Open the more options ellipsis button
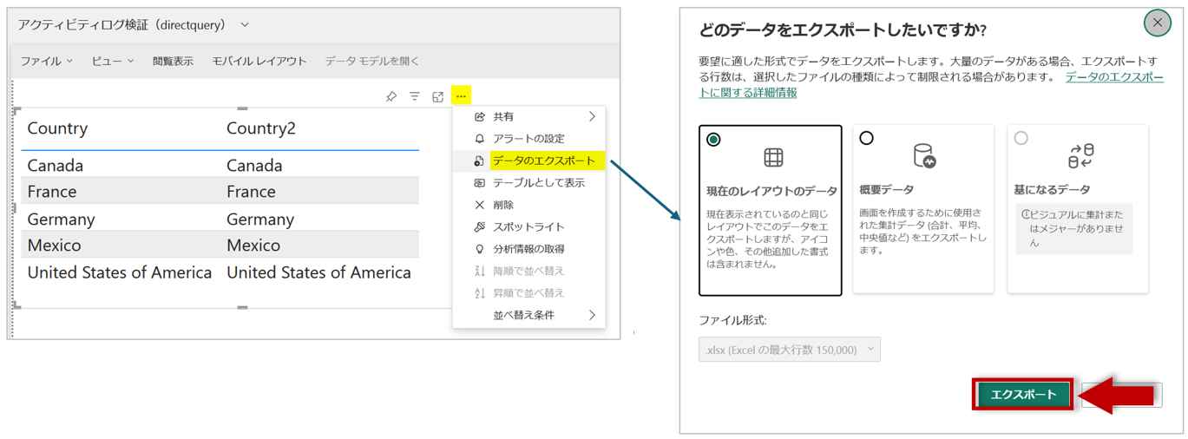 [461, 96]
